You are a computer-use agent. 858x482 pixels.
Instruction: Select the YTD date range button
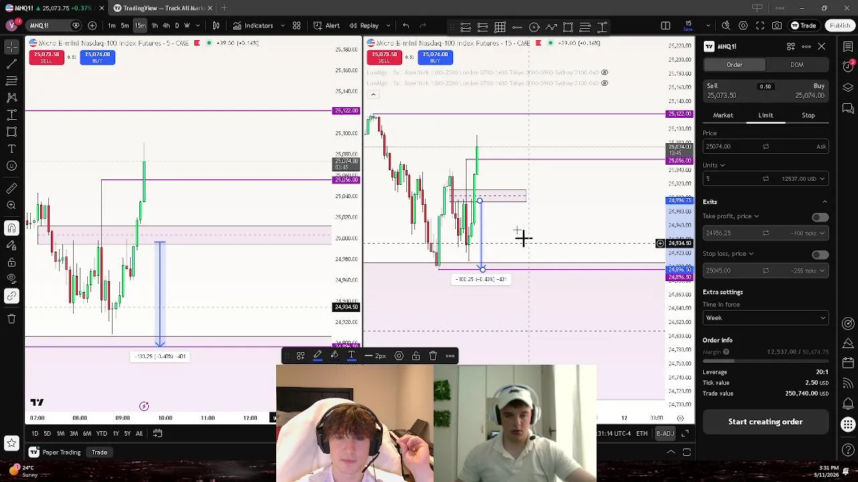(x=101, y=434)
